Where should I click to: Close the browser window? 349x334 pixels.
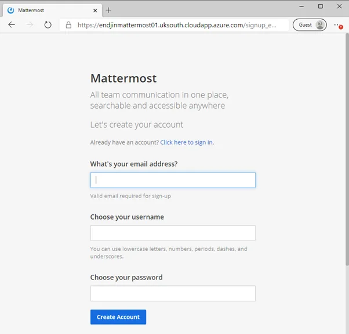coord(339,6)
